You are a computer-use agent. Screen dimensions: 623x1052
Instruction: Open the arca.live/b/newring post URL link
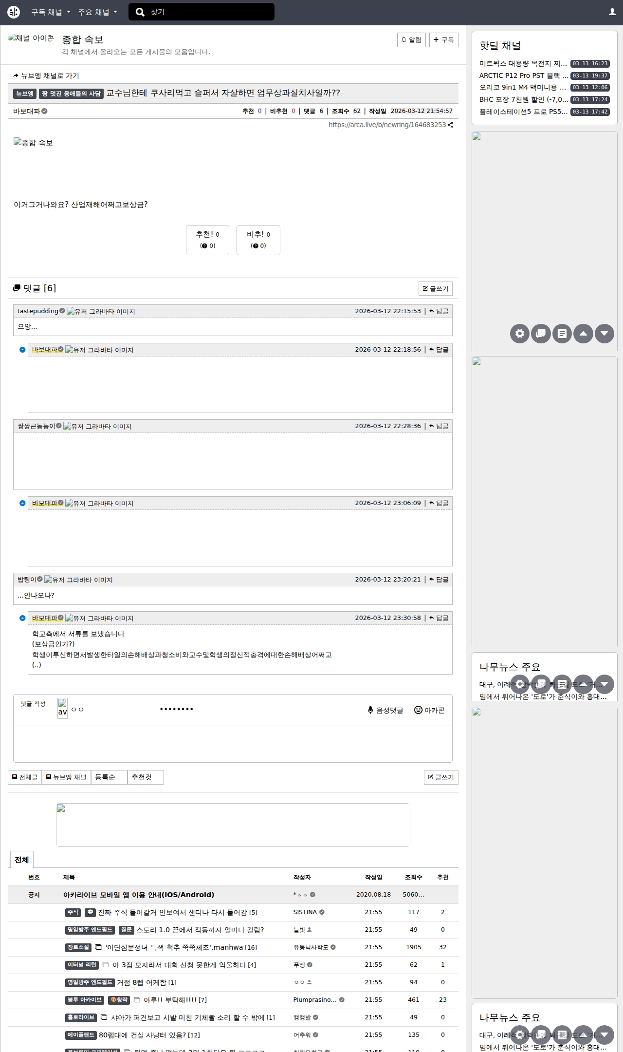pyautogui.click(x=387, y=125)
